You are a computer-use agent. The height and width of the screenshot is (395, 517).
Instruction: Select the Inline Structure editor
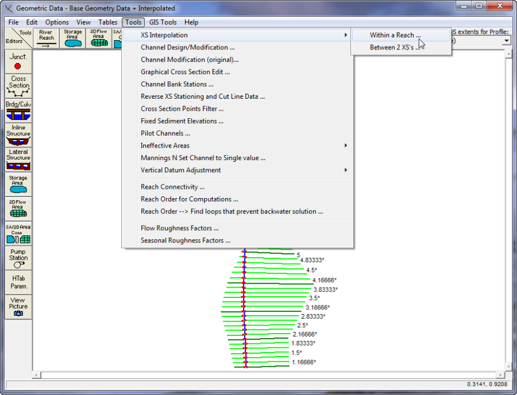(18, 135)
